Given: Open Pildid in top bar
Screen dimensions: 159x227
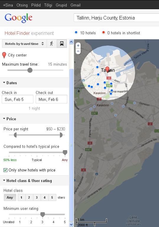Looking at the screenshot, I should (x=36, y=5).
